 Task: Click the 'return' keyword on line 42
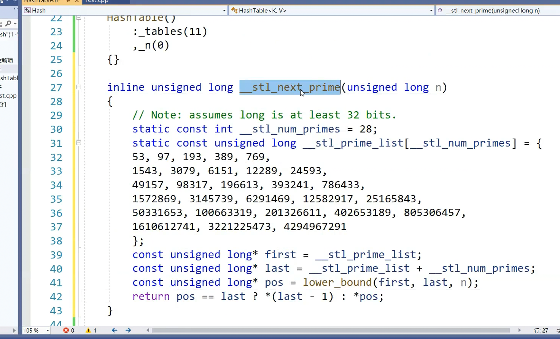[x=151, y=296]
